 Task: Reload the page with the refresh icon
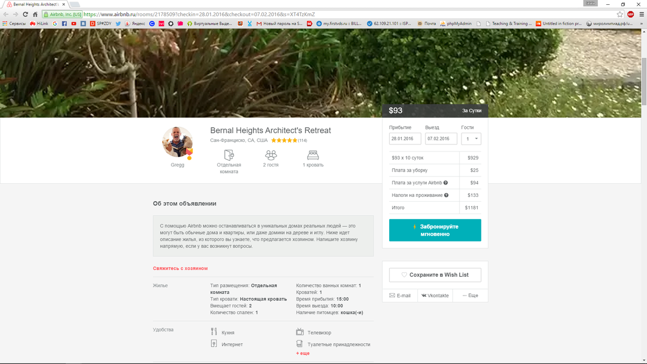25,14
